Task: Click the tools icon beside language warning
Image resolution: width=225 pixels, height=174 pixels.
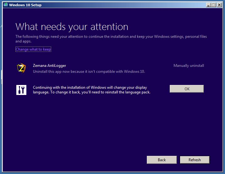Action: (21, 90)
